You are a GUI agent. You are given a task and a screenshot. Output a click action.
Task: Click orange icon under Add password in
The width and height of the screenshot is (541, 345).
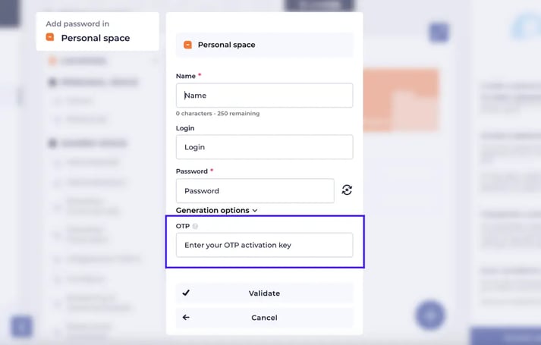(x=50, y=38)
